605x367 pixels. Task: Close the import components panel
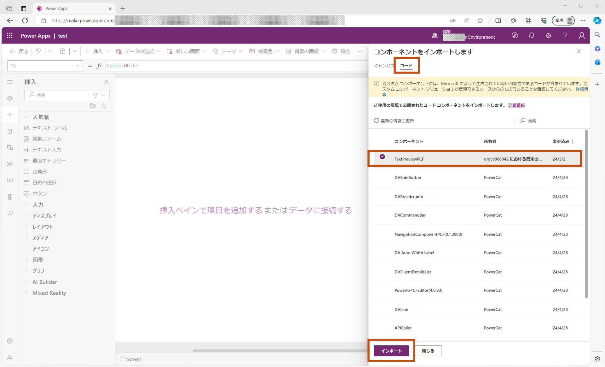tap(579, 51)
